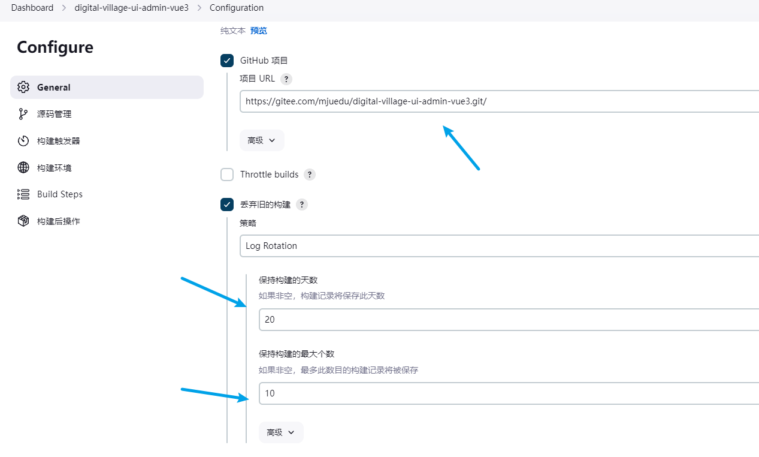Toggle the 丢弃旧的构建 checkbox
The height and width of the screenshot is (457, 759).
[227, 205]
